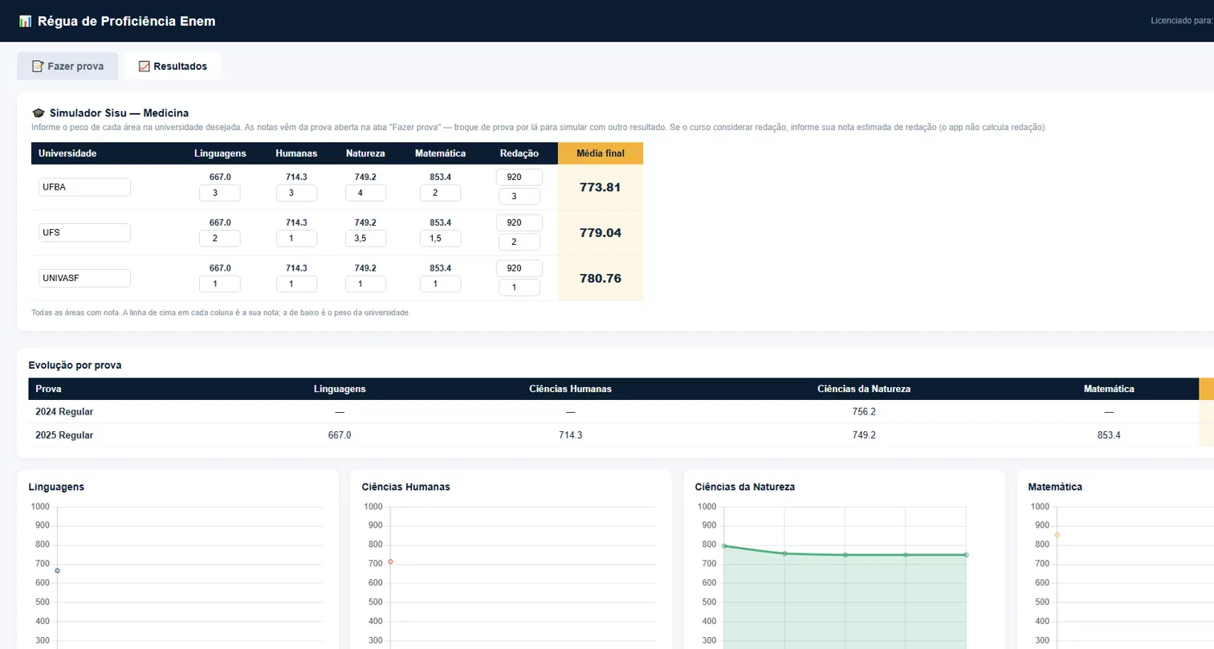This screenshot has width=1214, height=649.
Task: Edit the Redação weight for UNIVASF
Action: [x=519, y=288]
